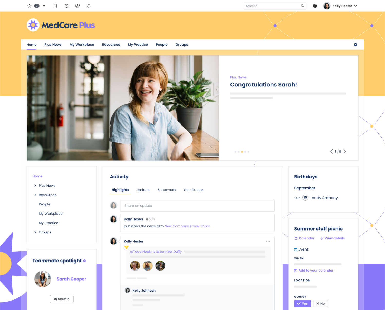Select No for going to picnic

[321, 304]
